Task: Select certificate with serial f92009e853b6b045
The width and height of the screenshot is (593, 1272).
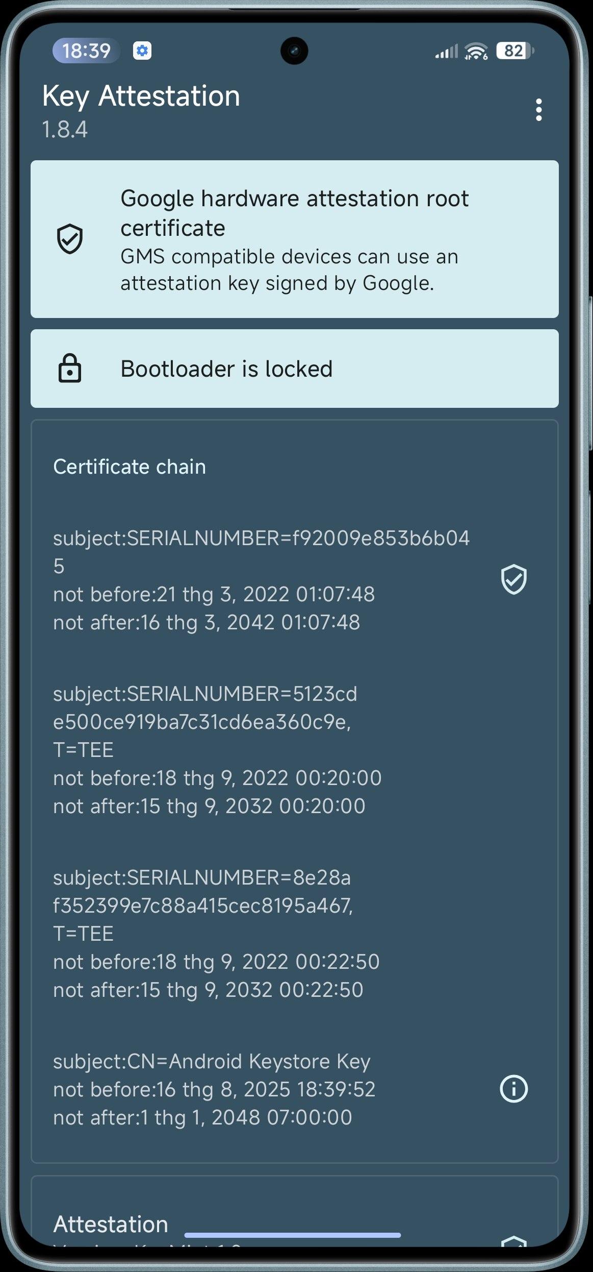Action: point(262,580)
